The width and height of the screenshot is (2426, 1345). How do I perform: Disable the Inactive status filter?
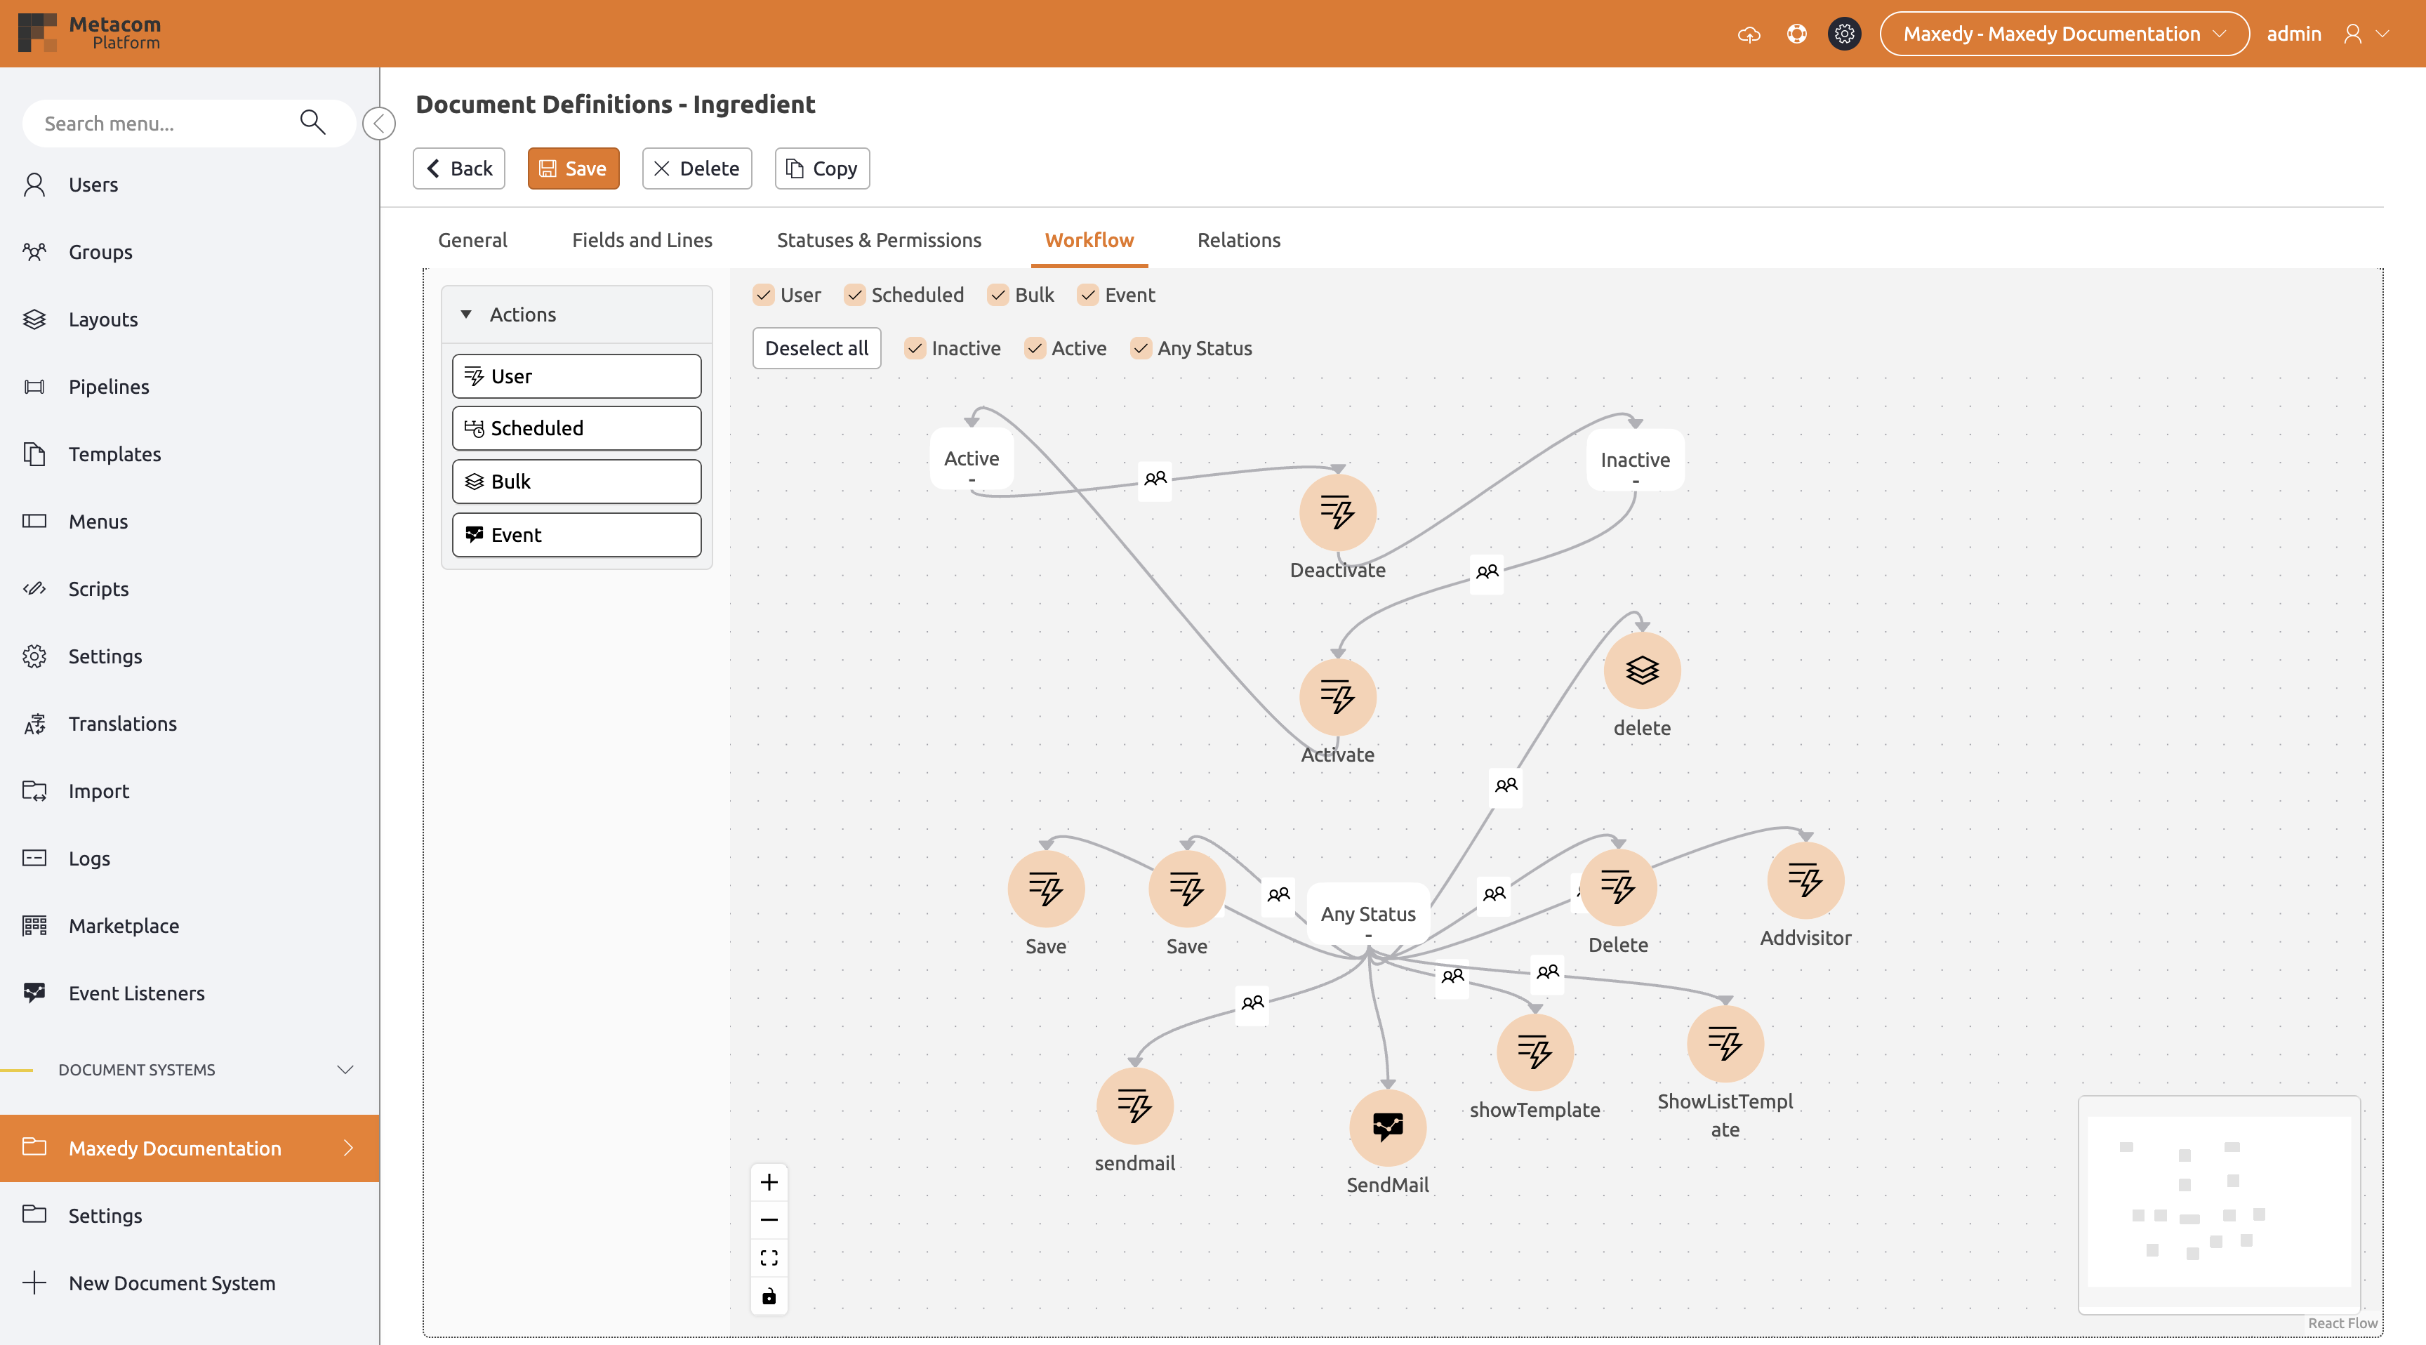coord(915,348)
